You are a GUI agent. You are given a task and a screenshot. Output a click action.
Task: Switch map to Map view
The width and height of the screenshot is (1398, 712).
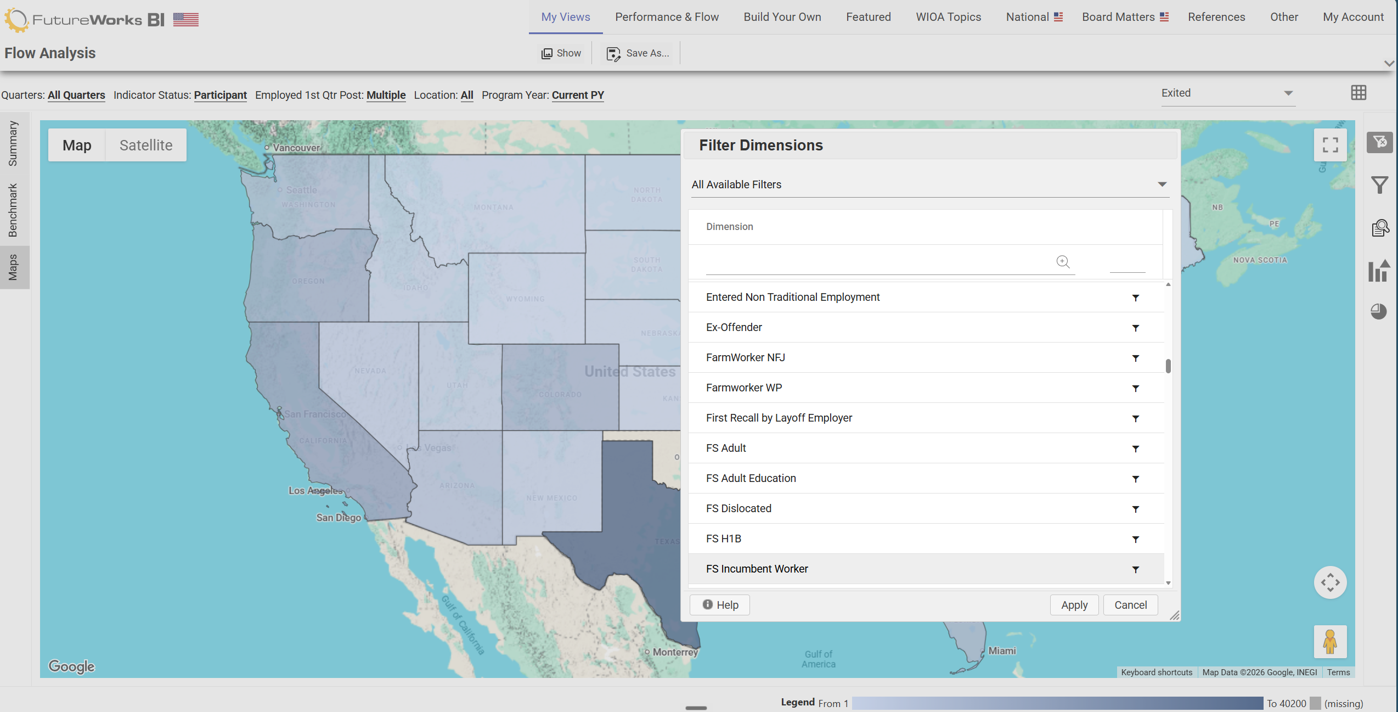[77, 145]
